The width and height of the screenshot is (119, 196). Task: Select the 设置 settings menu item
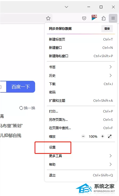click(x=81, y=147)
